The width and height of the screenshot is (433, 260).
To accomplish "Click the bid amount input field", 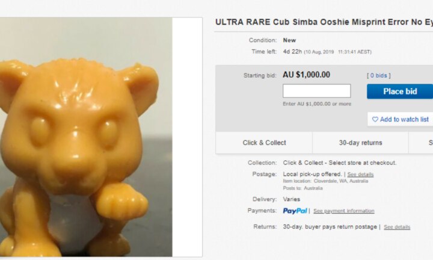I will point(317,91).
